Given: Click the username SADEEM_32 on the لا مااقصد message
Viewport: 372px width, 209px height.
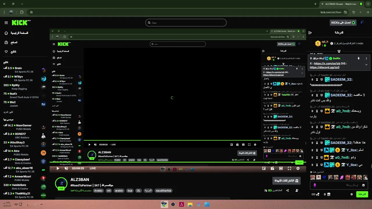Looking at the screenshot, I should 341,95.
